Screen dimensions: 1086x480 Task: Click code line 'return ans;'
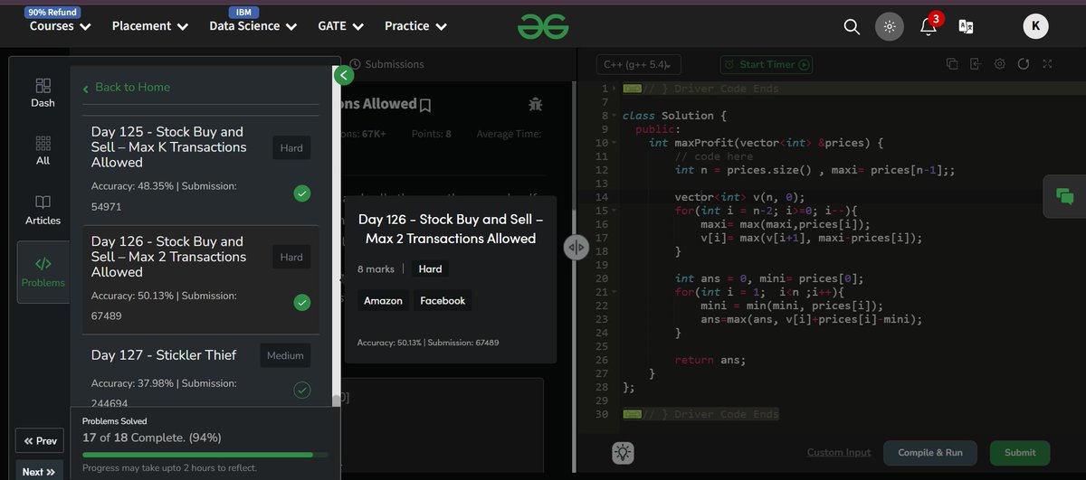click(710, 360)
